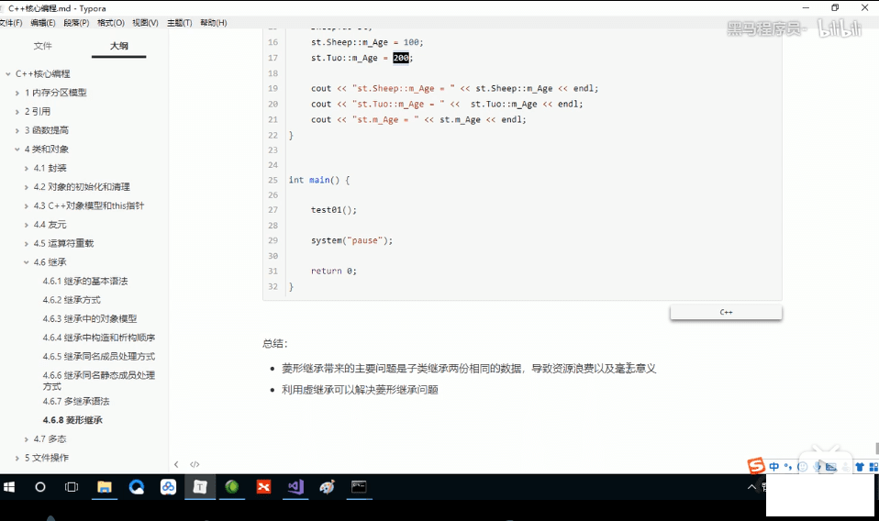Expand the 4.7 多态 outline node
The image size is (879, 521).
pos(26,439)
